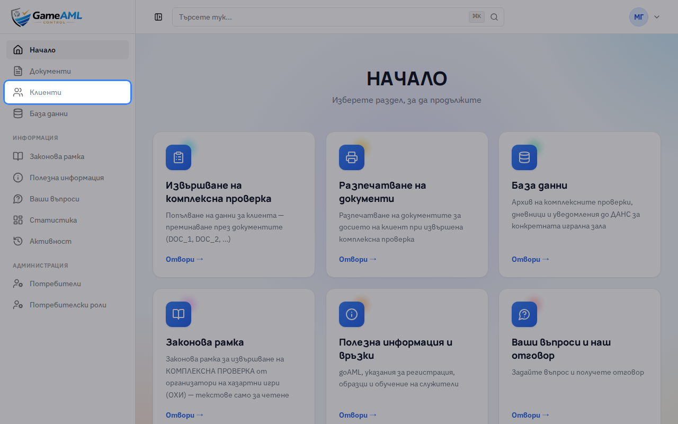Click the clipboard icon on комплексна проверка card

click(x=179, y=157)
